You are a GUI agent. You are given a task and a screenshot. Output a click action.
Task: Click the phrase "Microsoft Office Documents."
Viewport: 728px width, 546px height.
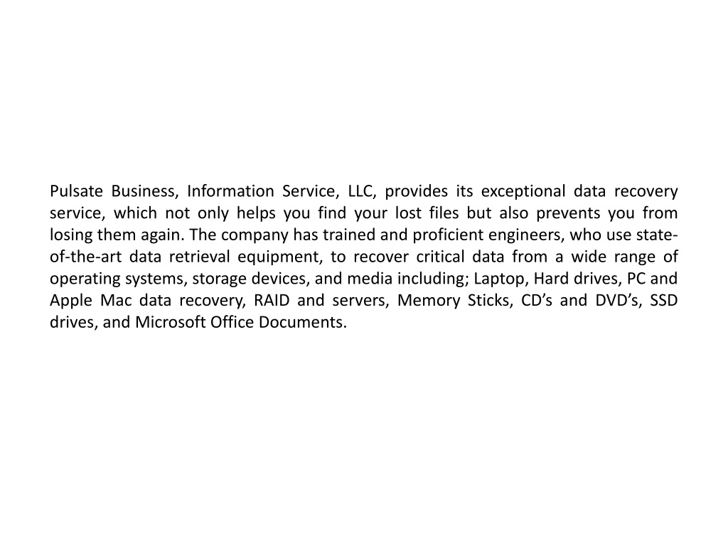coord(241,322)
